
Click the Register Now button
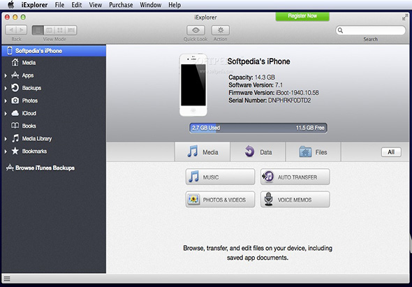pos(302,16)
